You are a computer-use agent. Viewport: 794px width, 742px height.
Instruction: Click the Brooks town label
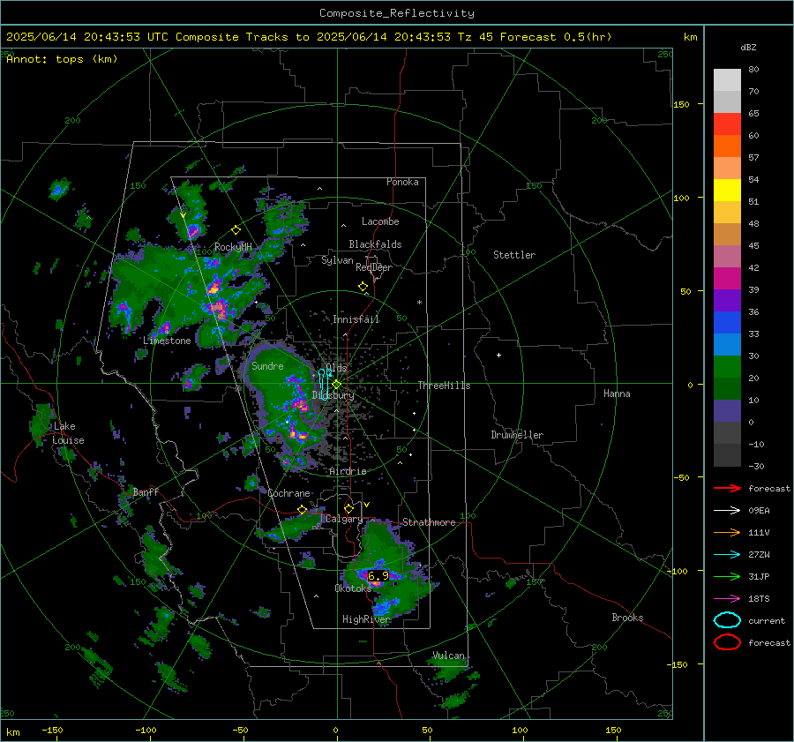tap(627, 618)
